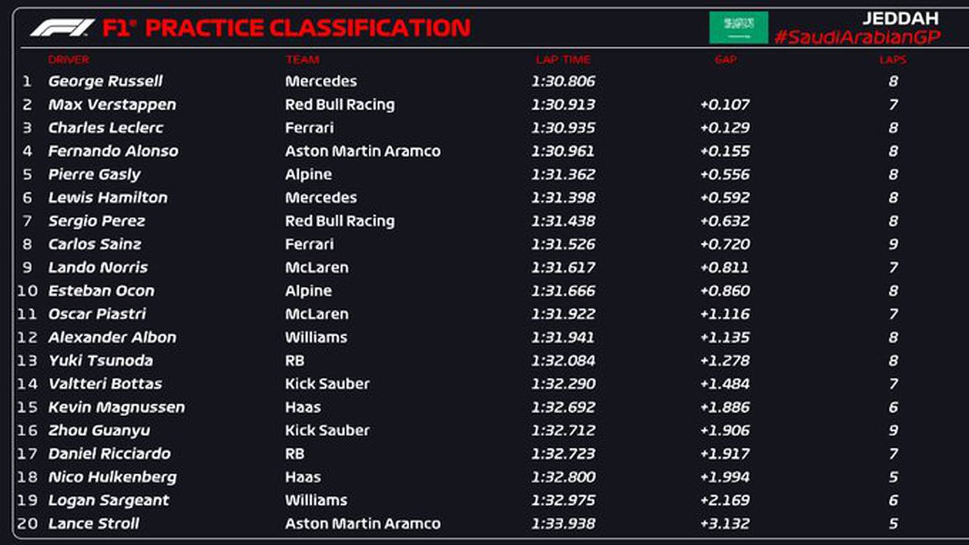
Task: Click Fernando Alonso's Aston Martin Aramco team
Action: [363, 151]
